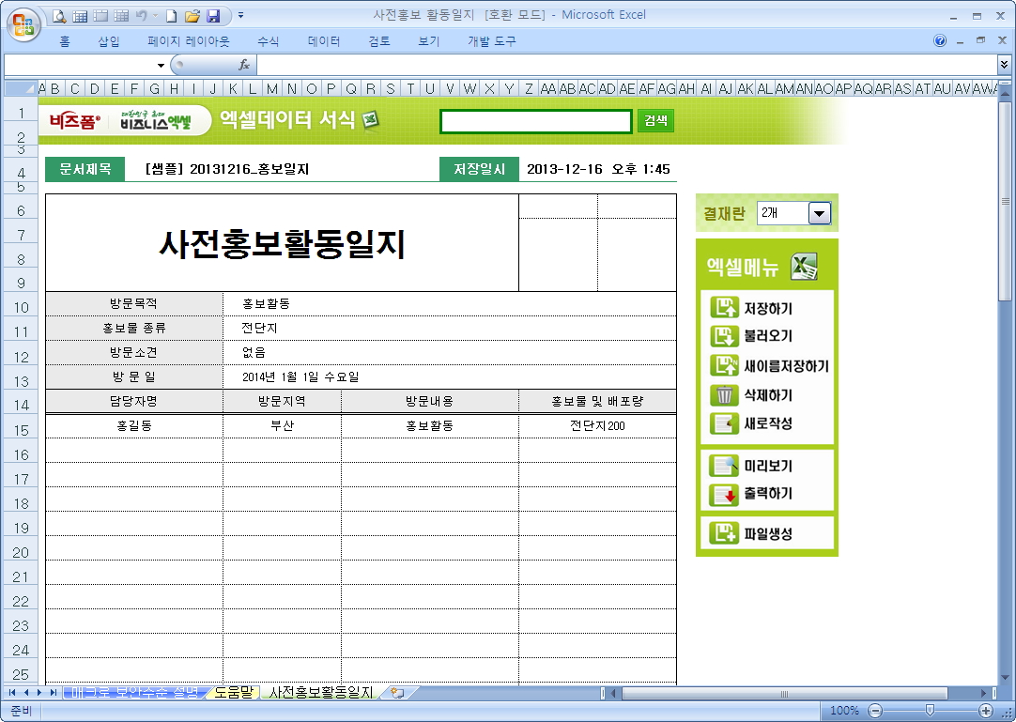Image resolution: width=1016 pixels, height=722 pixels.
Task: Open the 홈 ribbon tab
Action: point(65,41)
